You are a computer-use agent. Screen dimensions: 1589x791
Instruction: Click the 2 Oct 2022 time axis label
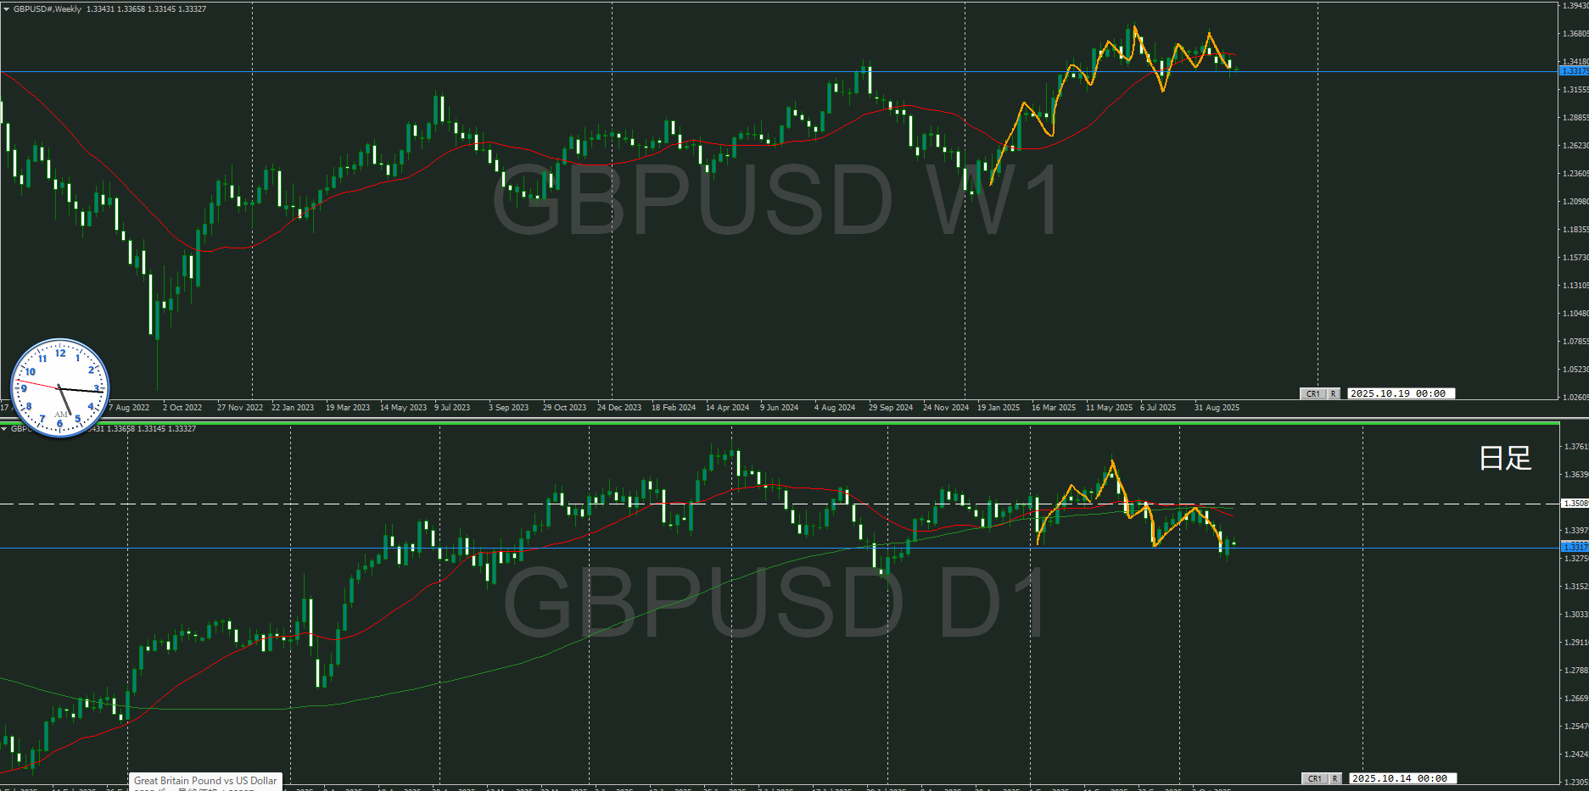click(x=182, y=408)
